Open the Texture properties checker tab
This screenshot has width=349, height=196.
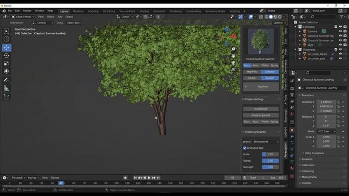[292, 176]
